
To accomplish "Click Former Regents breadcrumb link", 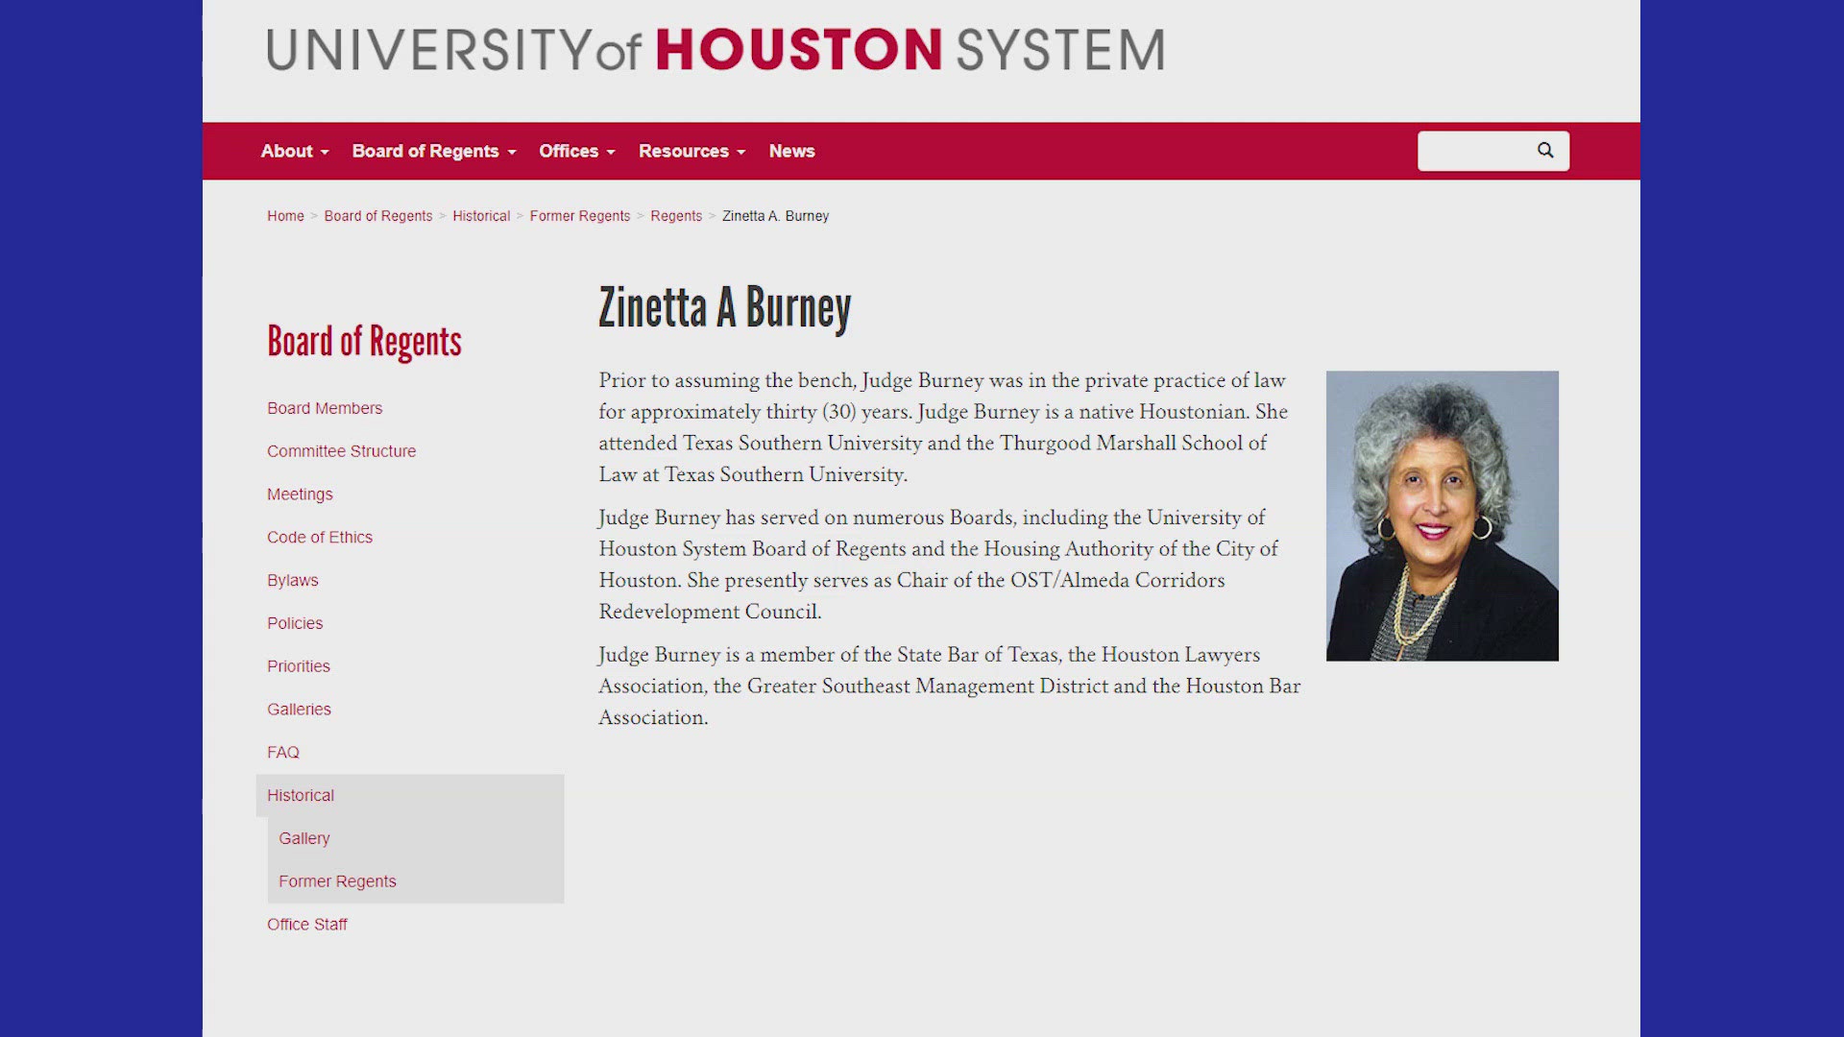I will click(x=580, y=216).
